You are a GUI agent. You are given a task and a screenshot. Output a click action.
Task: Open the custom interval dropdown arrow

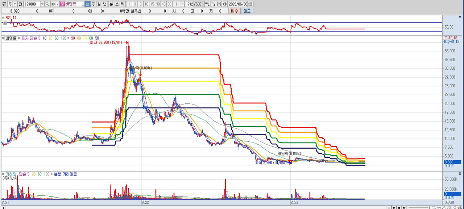182,4
